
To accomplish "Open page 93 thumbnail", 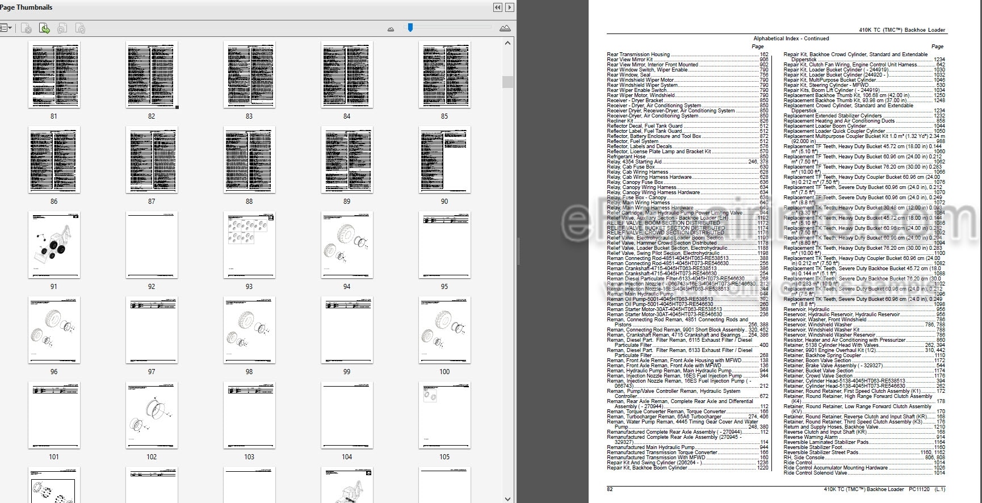I will click(x=249, y=245).
